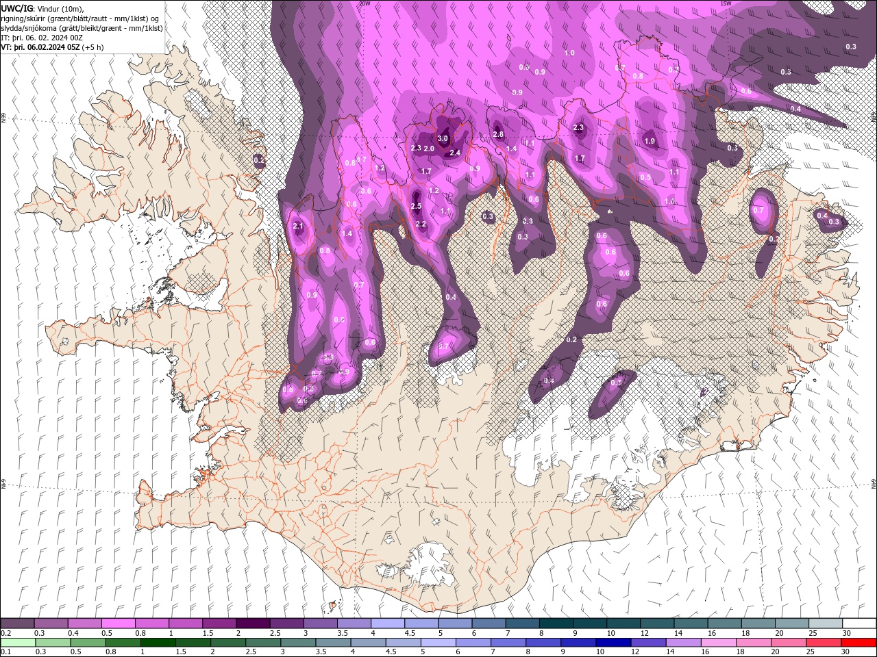Click the white snow swatch starting at 30
The width and height of the screenshot is (877, 657).
coord(860,623)
